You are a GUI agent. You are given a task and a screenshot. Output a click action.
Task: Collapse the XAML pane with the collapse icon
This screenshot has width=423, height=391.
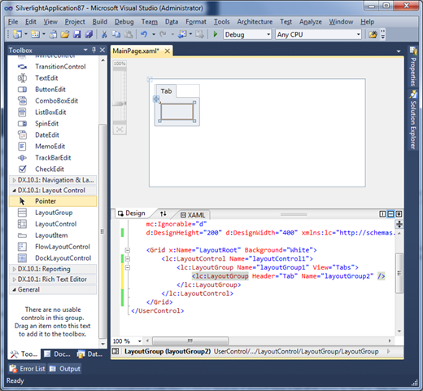click(x=399, y=214)
